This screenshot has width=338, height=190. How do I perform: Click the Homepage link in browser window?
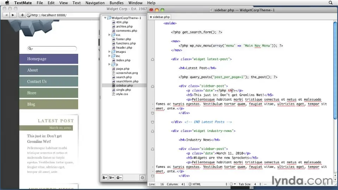[49, 59]
